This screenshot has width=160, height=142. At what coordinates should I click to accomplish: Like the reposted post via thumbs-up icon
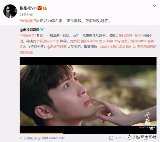click(146, 138)
